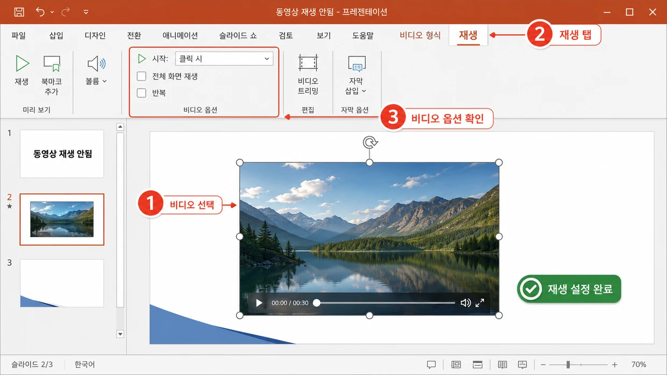
Task: Open the 파일 menu tab
Action: pos(18,35)
